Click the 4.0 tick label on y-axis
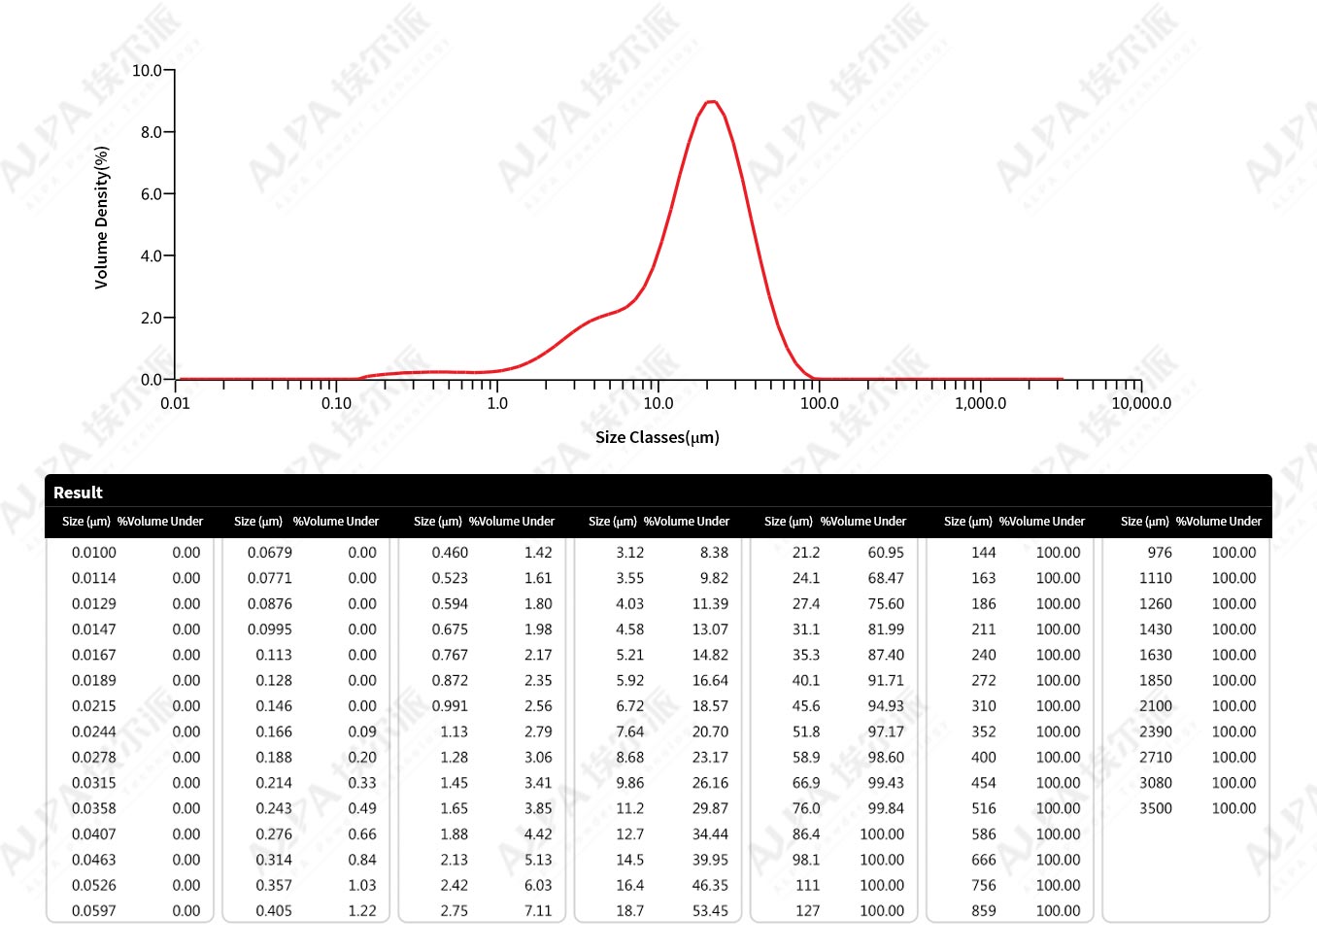The image size is (1317, 952). [x=152, y=256]
